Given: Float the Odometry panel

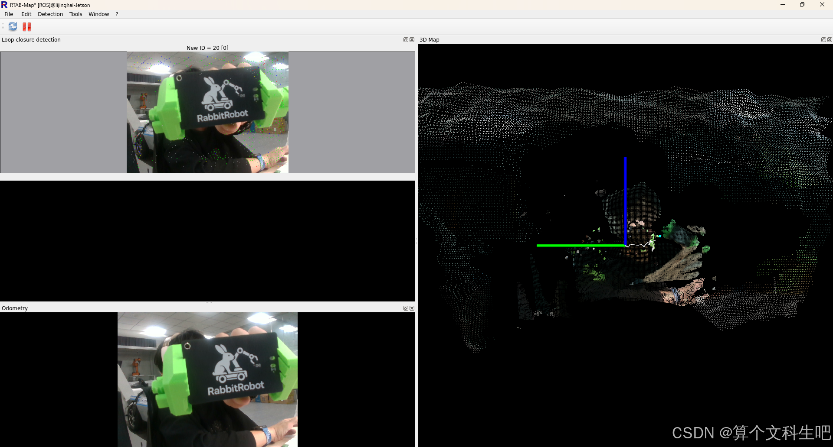Looking at the screenshot, I should 406,308.
